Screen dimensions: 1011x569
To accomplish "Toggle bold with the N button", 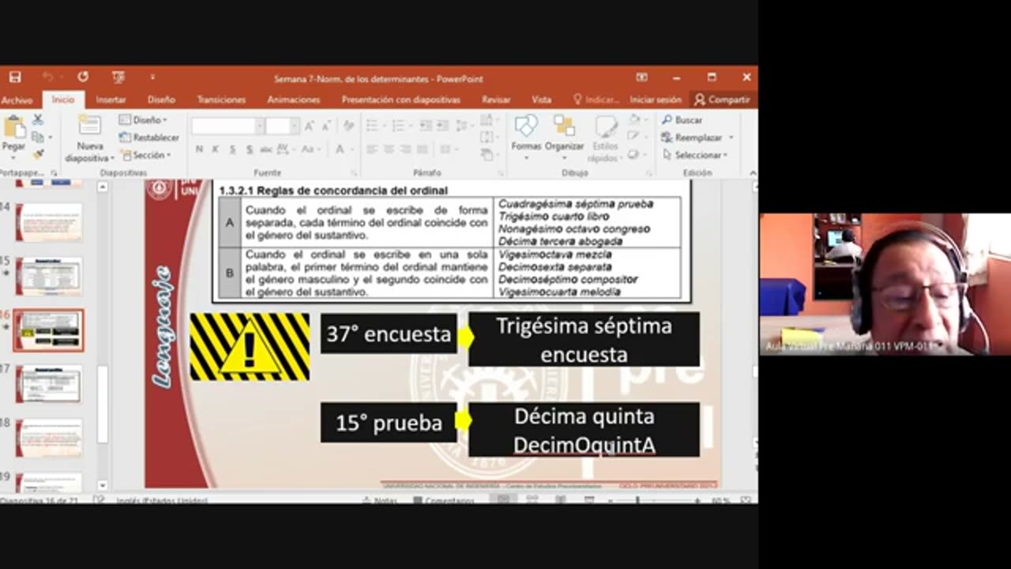I will coord(199,149).
